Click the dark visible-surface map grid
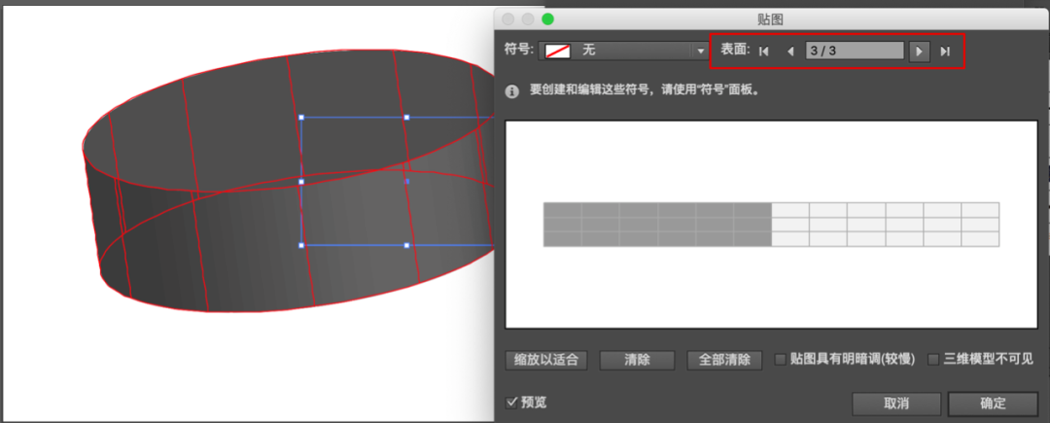The image size is (1050, 423). 657,225
